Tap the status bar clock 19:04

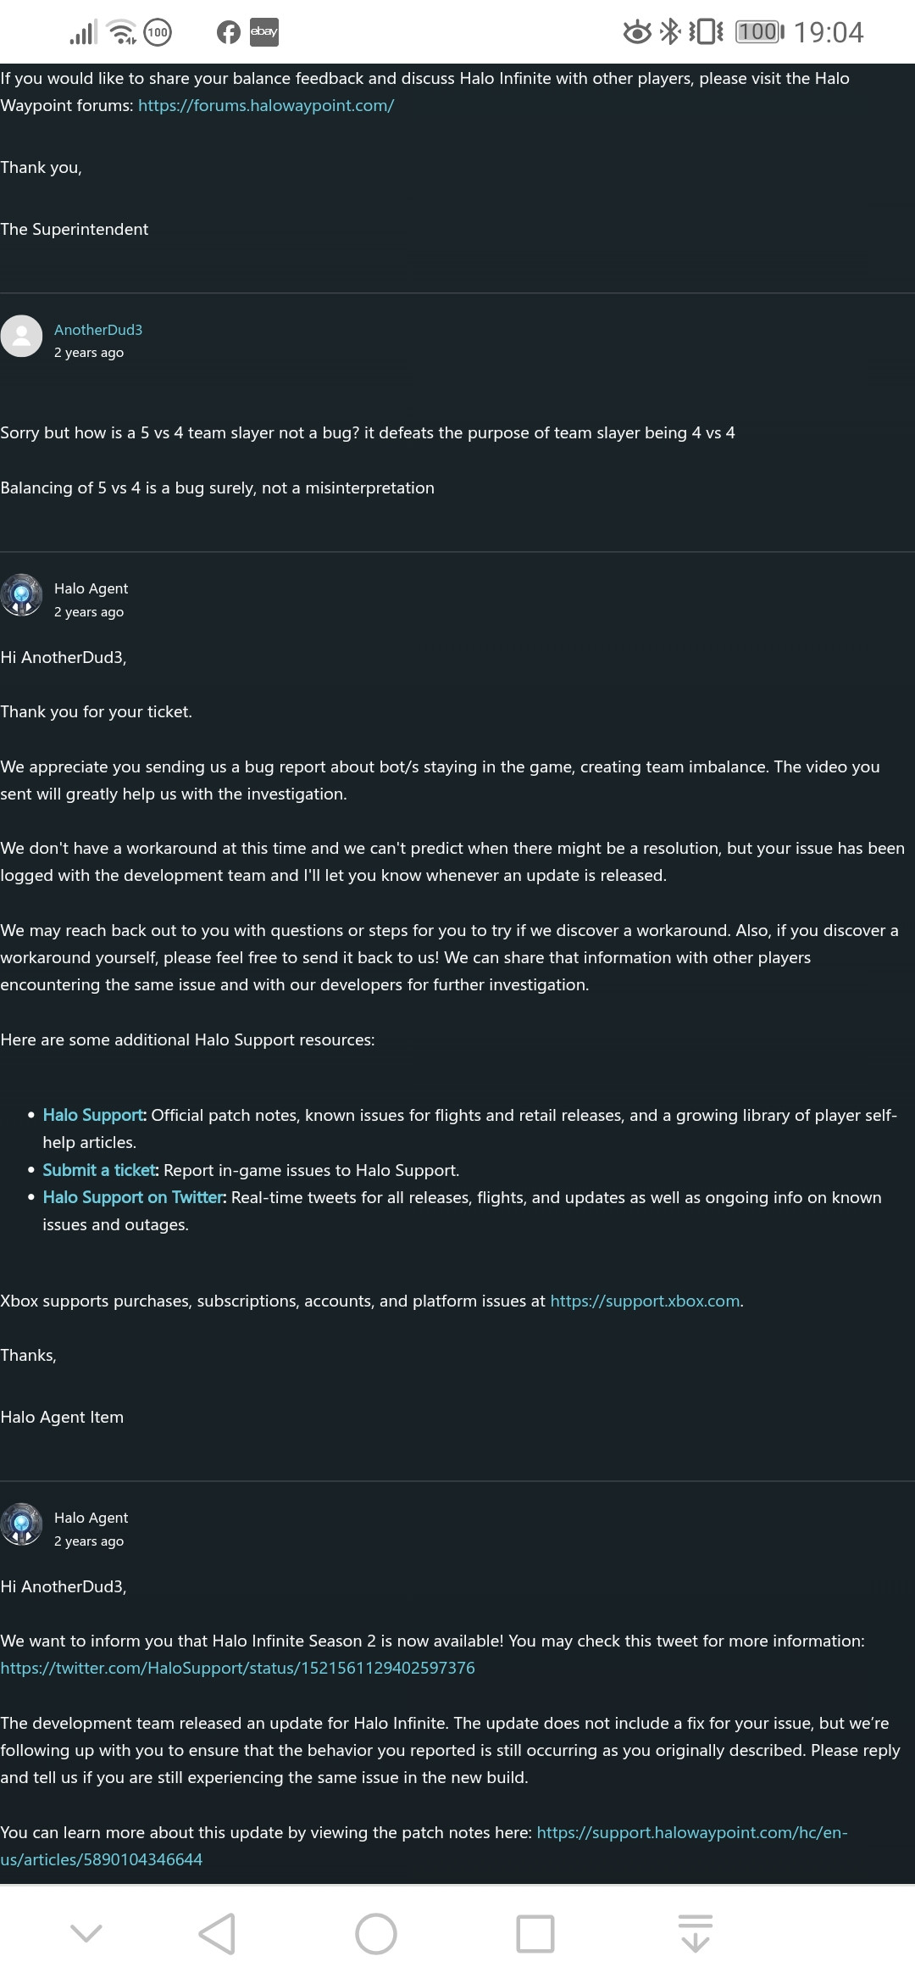click(829, 32)
